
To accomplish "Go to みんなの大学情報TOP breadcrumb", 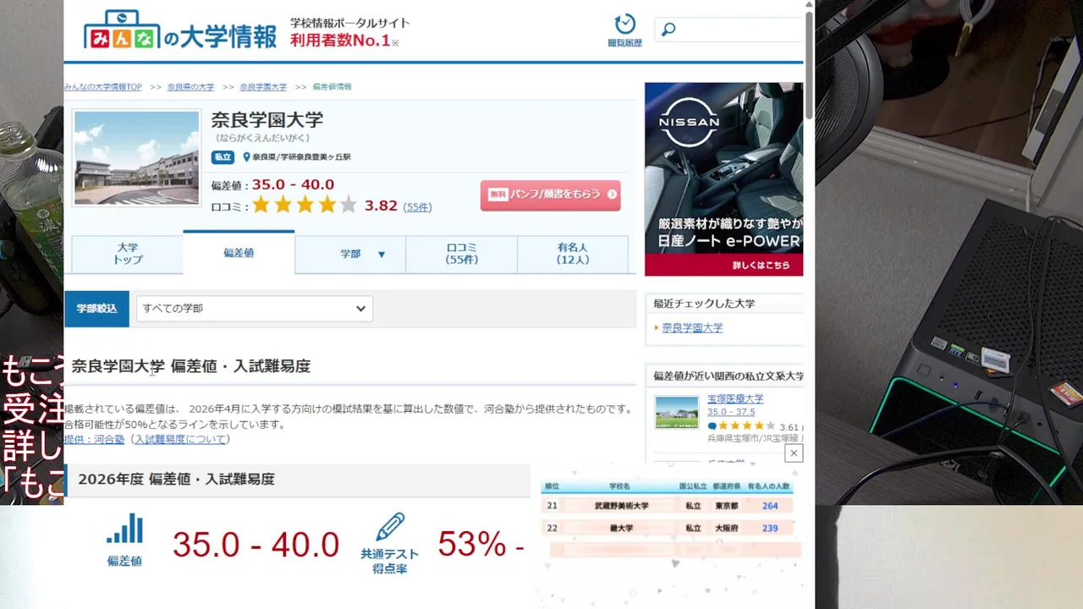I will pyautogui.click(x=103, y=87).
